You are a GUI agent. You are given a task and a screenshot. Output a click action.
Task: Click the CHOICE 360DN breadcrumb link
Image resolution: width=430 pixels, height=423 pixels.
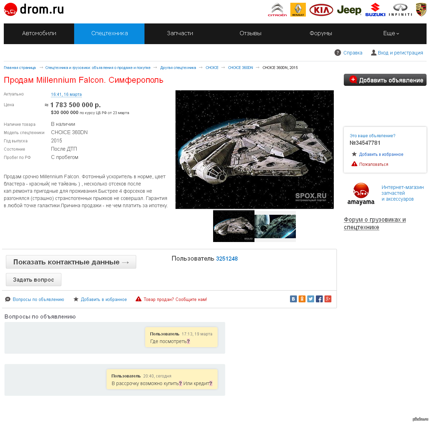[x=240, y=68]
